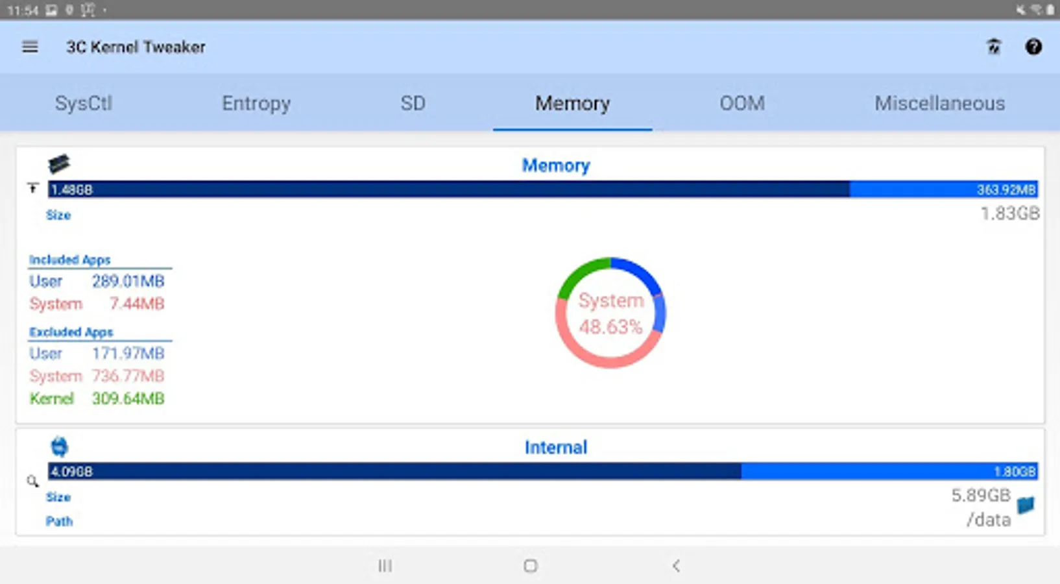This screenshot has height=584, width=1060.
Task: Tap the Excluded Apps section header
Action: coord(71,332)
